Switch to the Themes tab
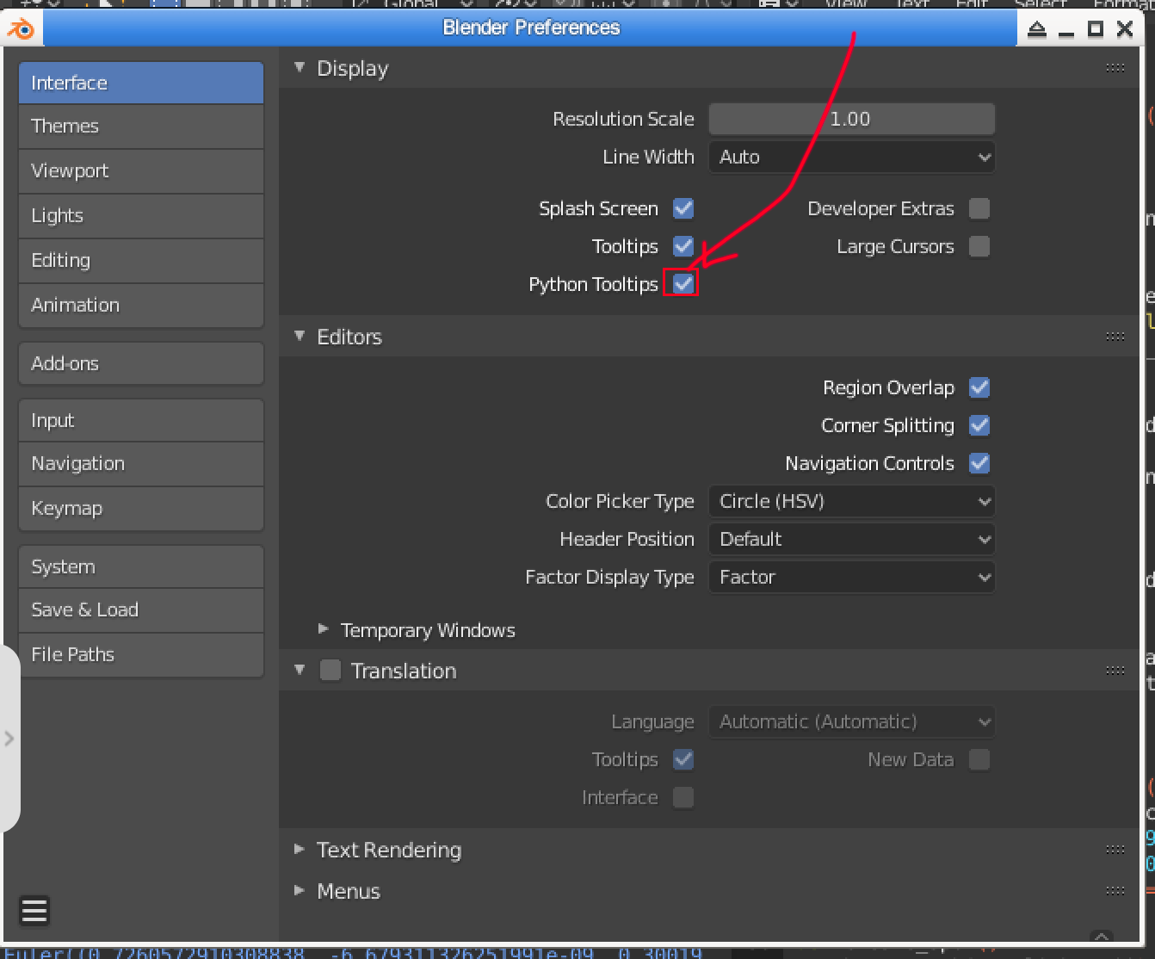Screen dimensions: 1155x959 pyautogui.click(x=141, y=126)
